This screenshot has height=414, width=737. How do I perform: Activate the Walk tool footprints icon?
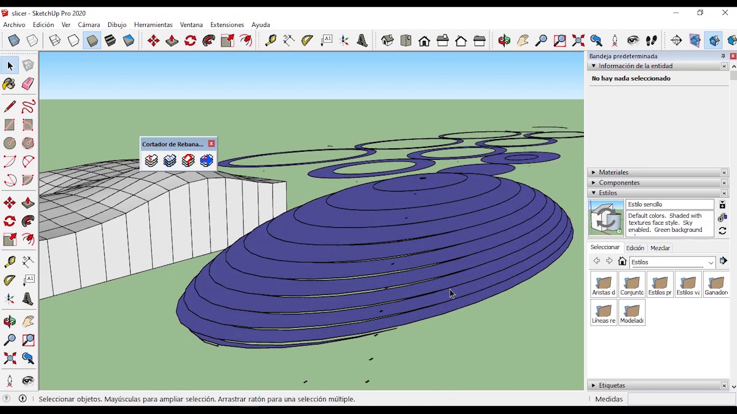point(652,41)
